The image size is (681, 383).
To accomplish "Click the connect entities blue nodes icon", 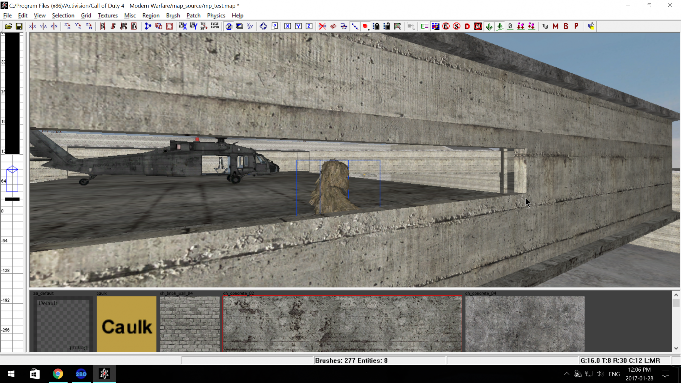I will point(148,26).
